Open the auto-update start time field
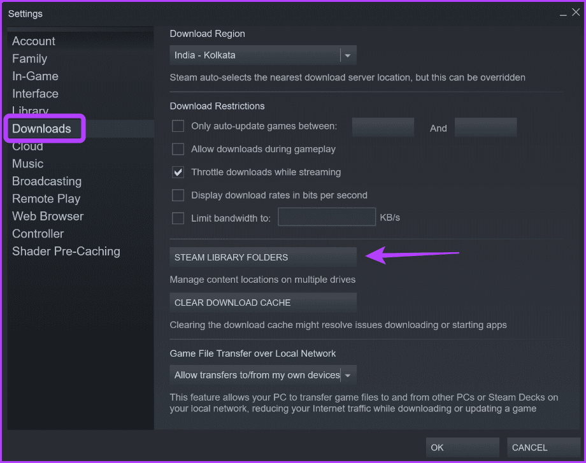This screenshot has width=586, height=463. click(x=383, y=127)
